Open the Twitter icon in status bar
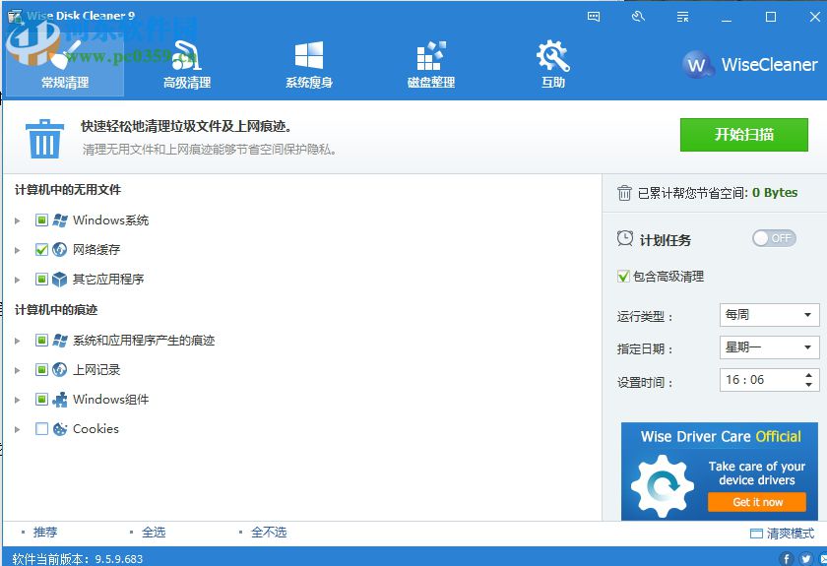 coord(805,558)
